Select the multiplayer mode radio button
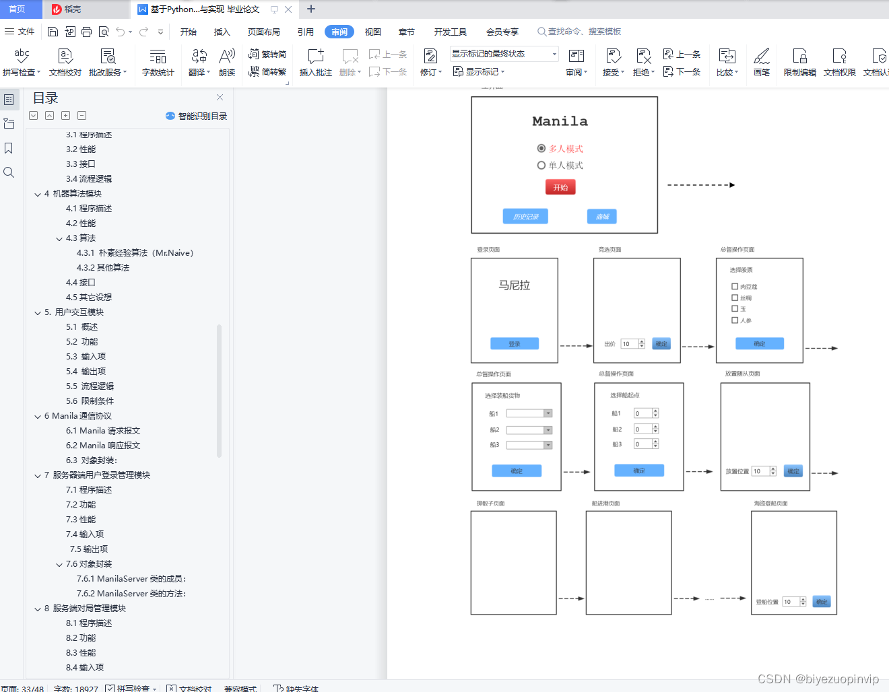This screenshot has height=692, width=889. pyautogui.click(x=541, y=148)
